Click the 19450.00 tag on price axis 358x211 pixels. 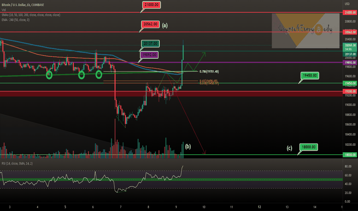[350, 83]
